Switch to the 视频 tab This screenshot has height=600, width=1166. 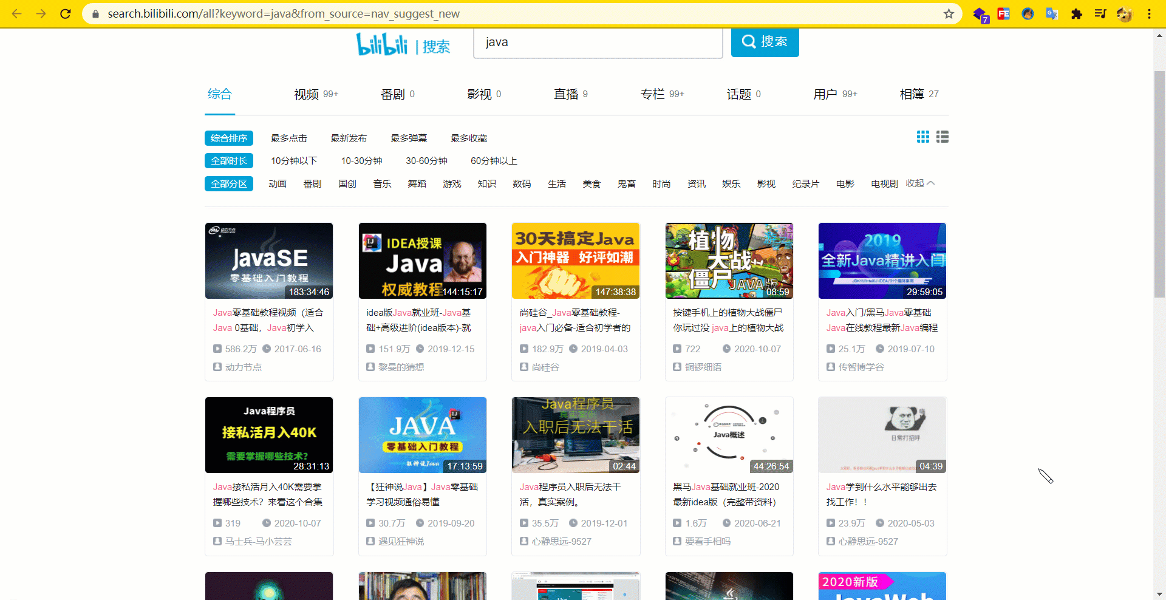pyautogui.click(x=316, y=94)
